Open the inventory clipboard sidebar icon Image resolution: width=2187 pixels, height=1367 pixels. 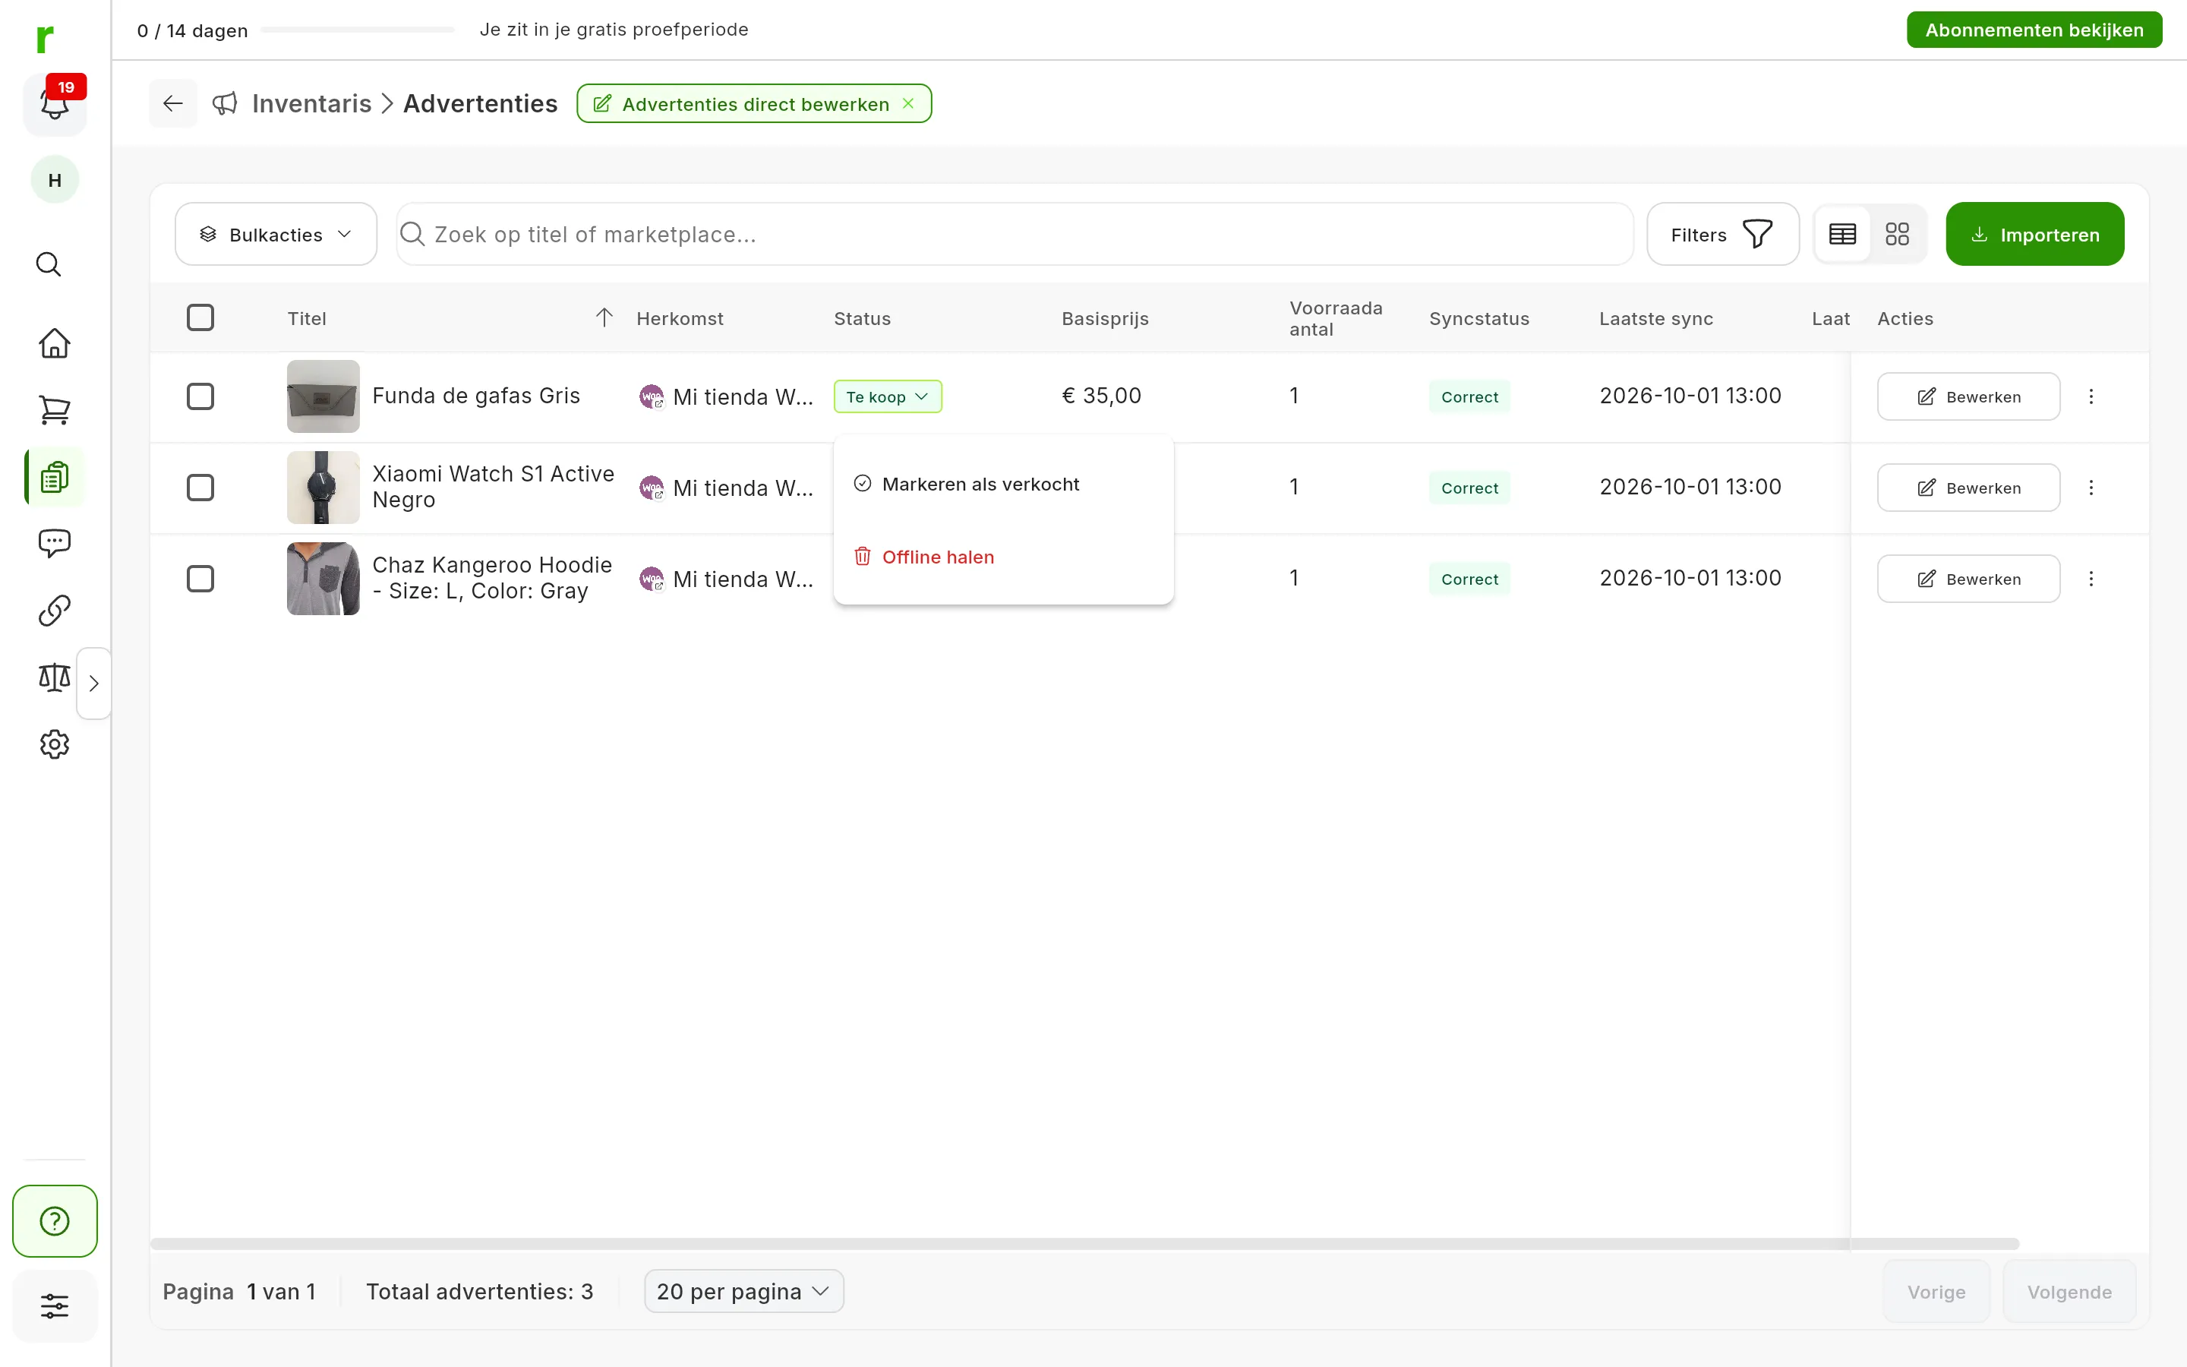[55, 476]
